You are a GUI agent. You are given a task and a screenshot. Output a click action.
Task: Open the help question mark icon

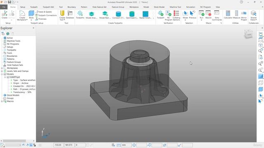tap(241, 2)
